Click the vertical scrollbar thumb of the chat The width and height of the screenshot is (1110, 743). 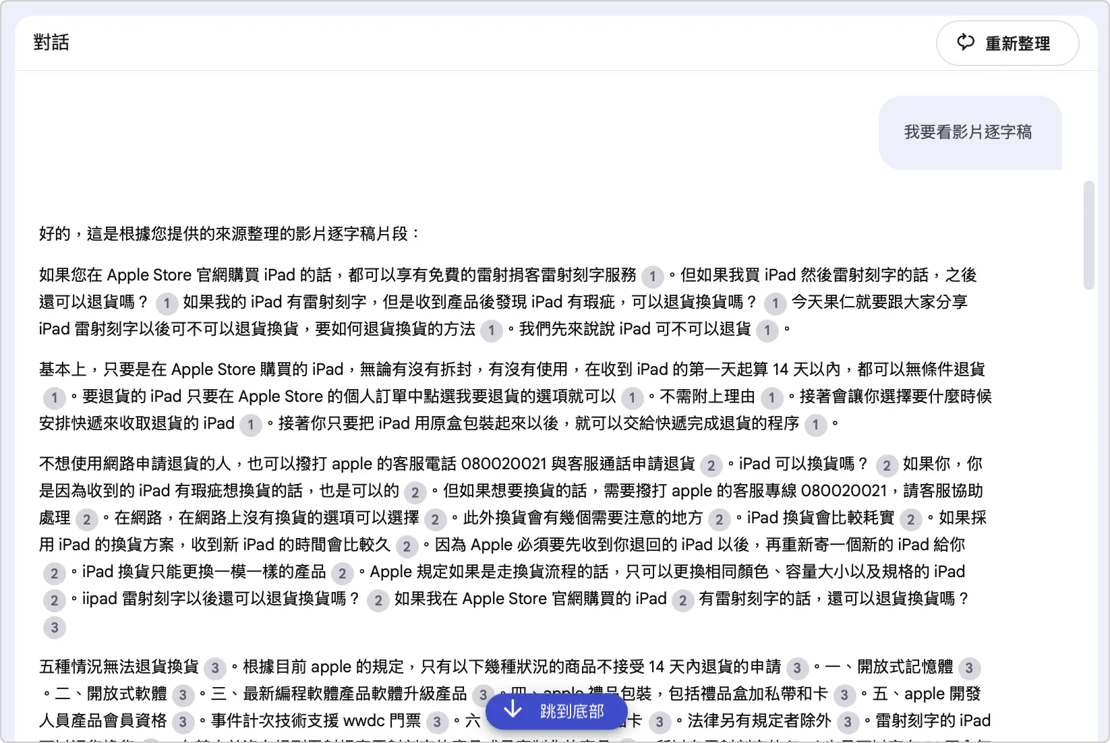pyautogui.click(x=1088, y=235)
